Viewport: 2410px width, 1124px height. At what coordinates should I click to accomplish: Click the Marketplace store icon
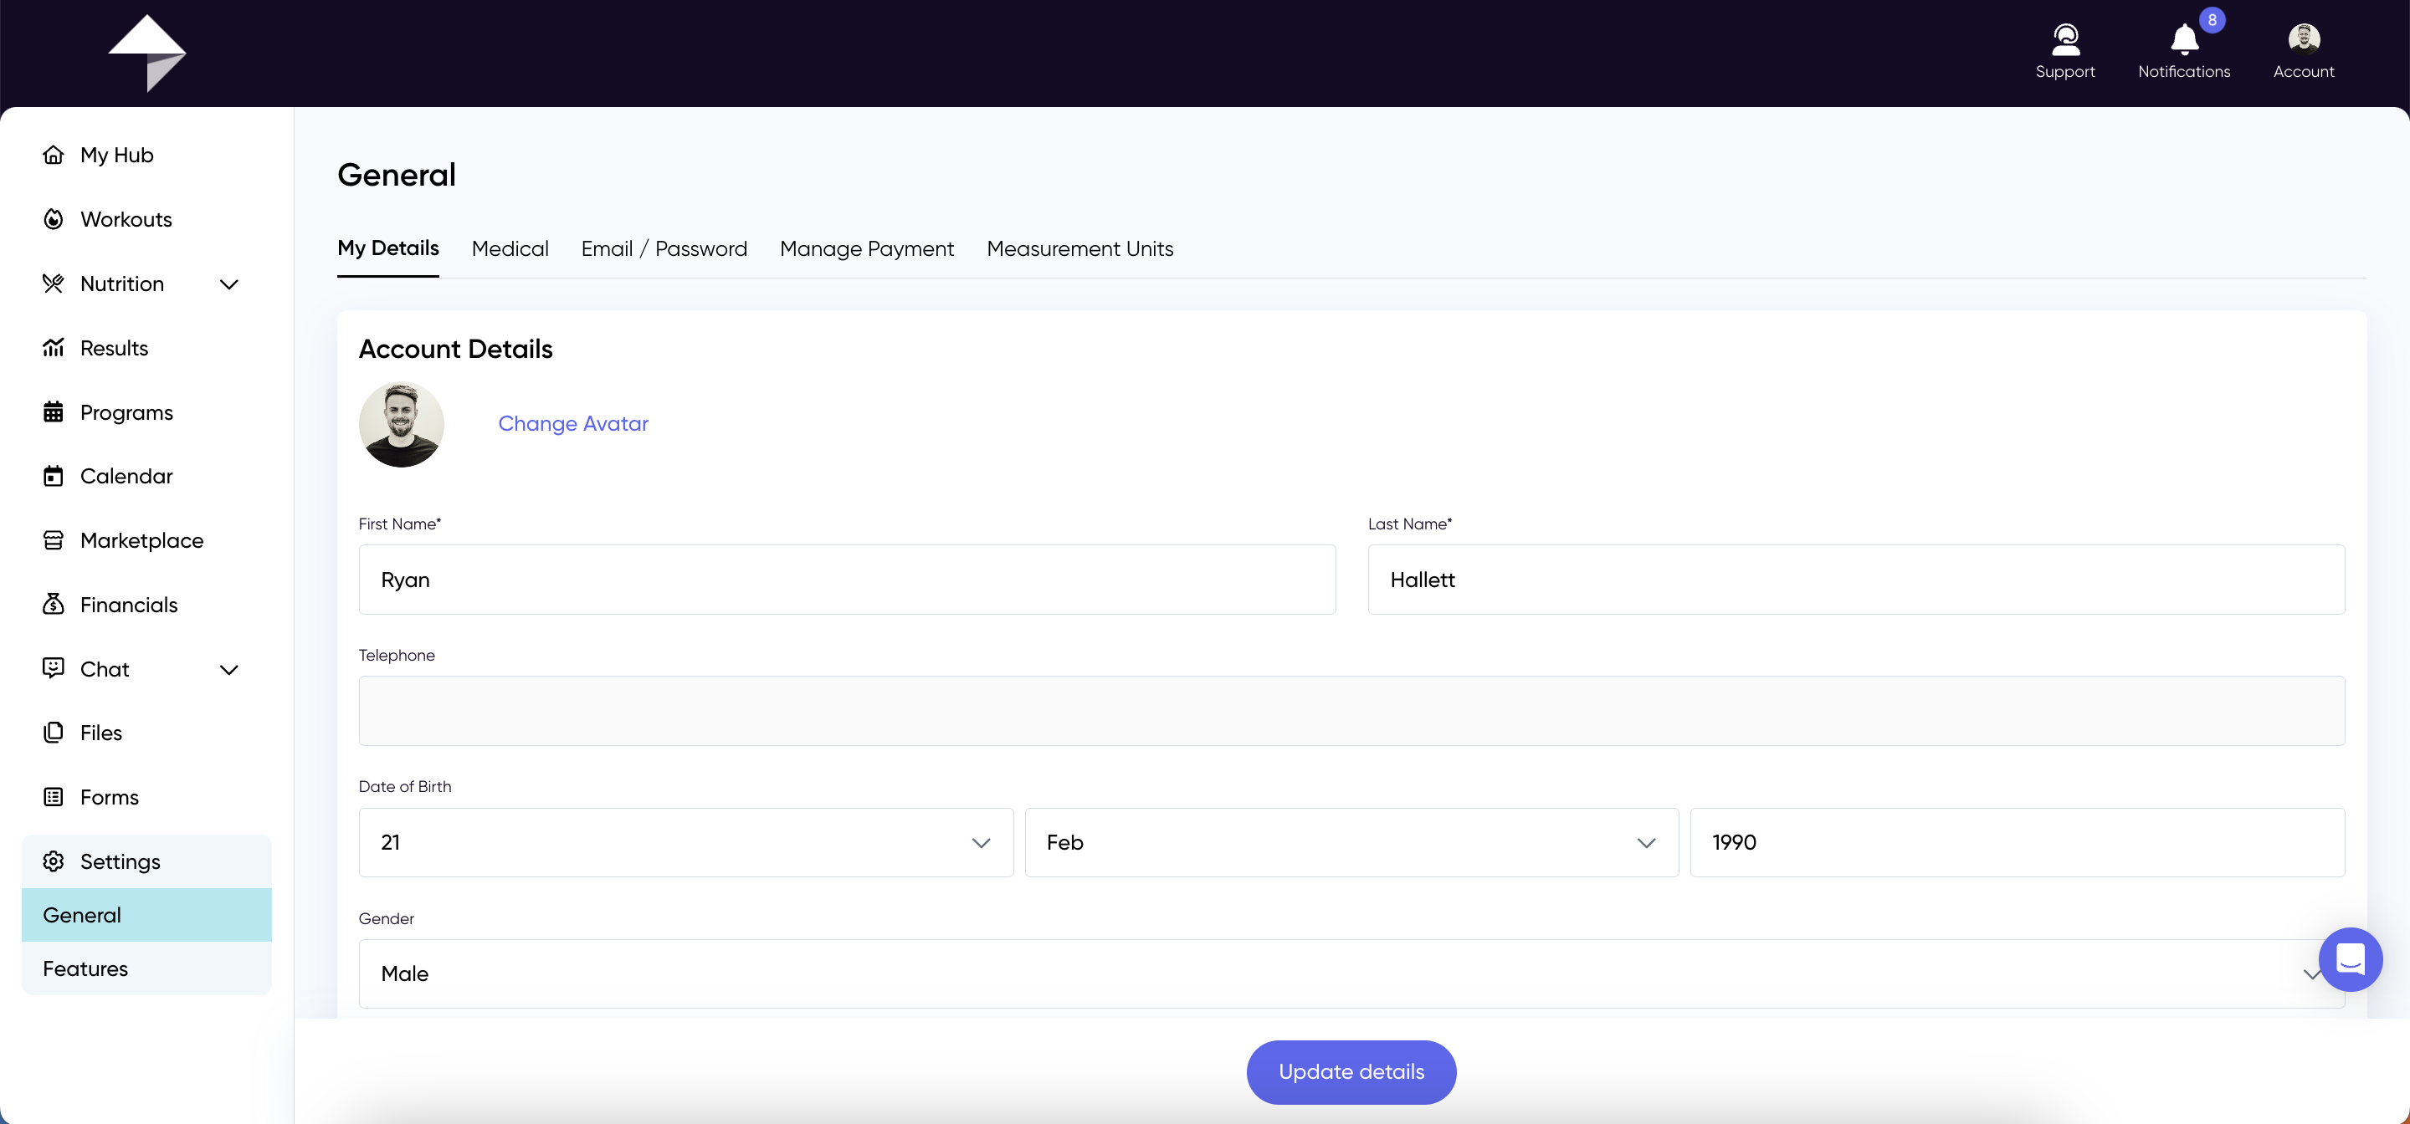coord(54,540)
